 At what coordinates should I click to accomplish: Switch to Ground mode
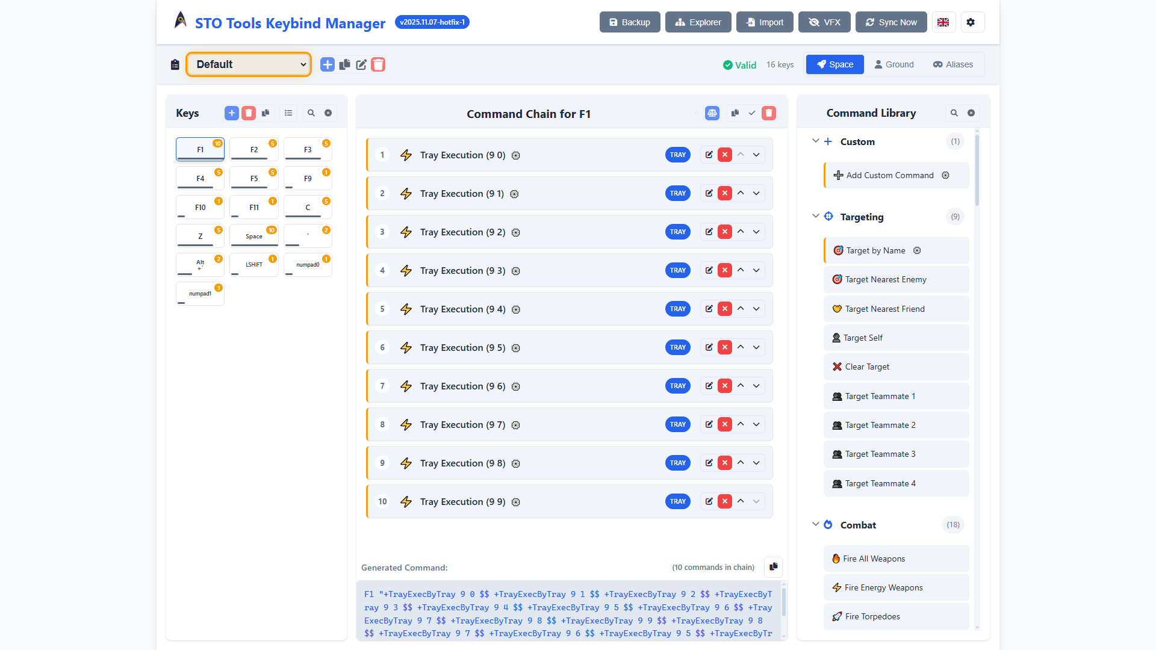[x=894, y=64]
